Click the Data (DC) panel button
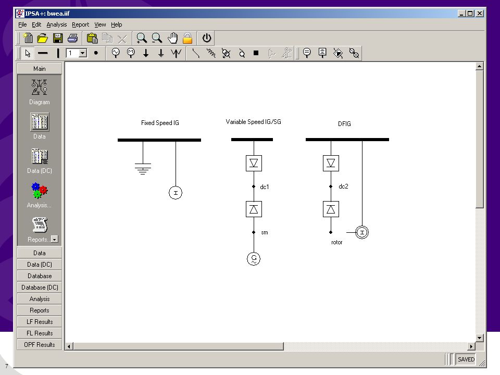This screenshot has width=500, height=375. [x=39, y=265]
